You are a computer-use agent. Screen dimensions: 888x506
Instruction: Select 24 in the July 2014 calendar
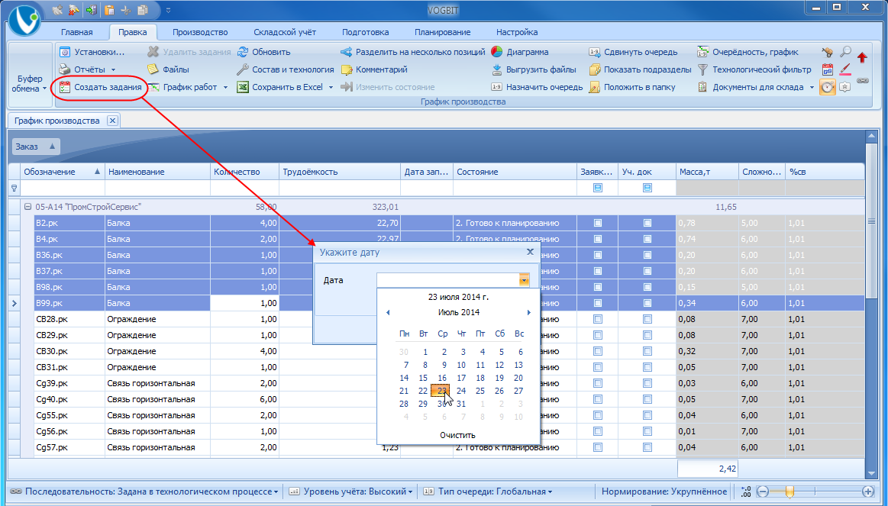(x=461, y=391)
